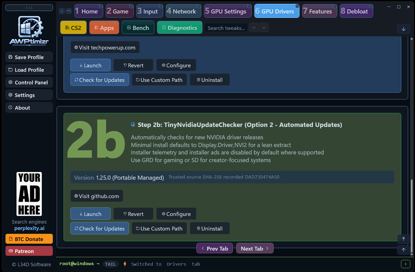Screen dimensions: 415x272
Task: Open the CS2 section
Action: (73, 28)
